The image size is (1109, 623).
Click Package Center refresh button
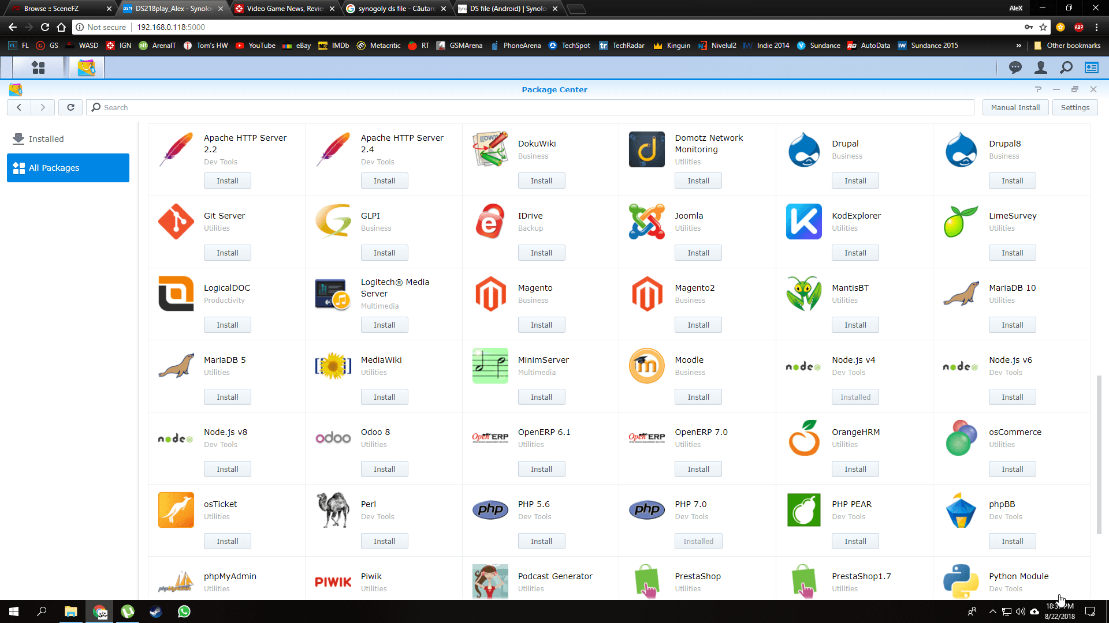tap(70, 107)
